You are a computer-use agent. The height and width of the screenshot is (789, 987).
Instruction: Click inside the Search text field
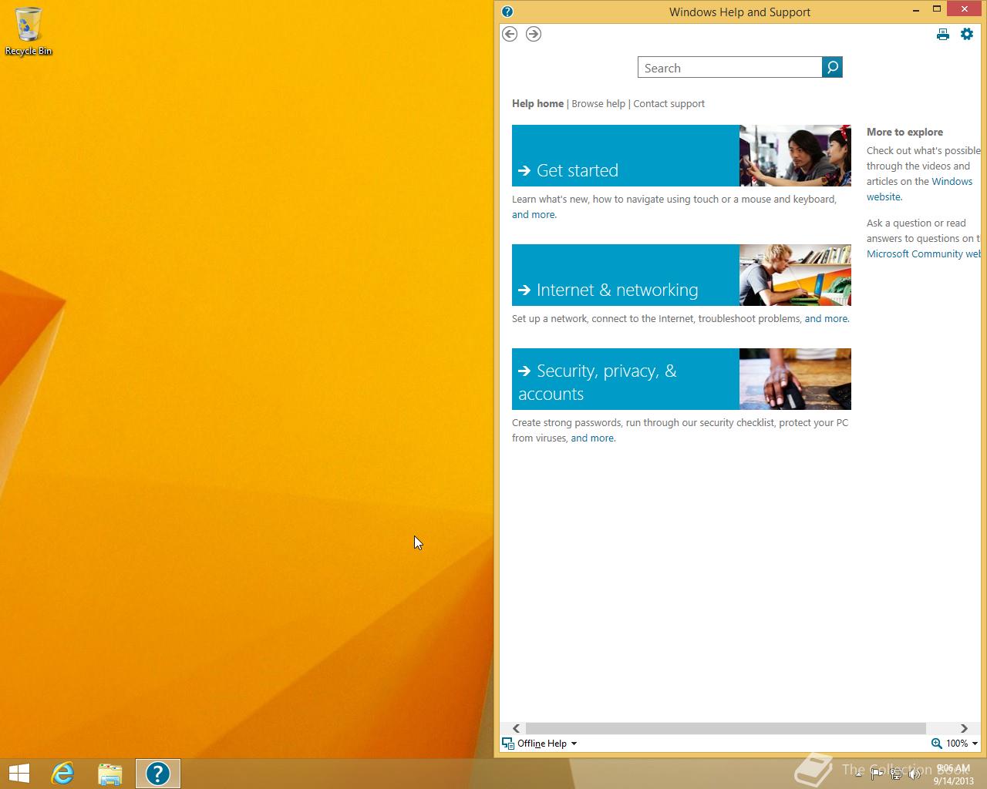729,68
